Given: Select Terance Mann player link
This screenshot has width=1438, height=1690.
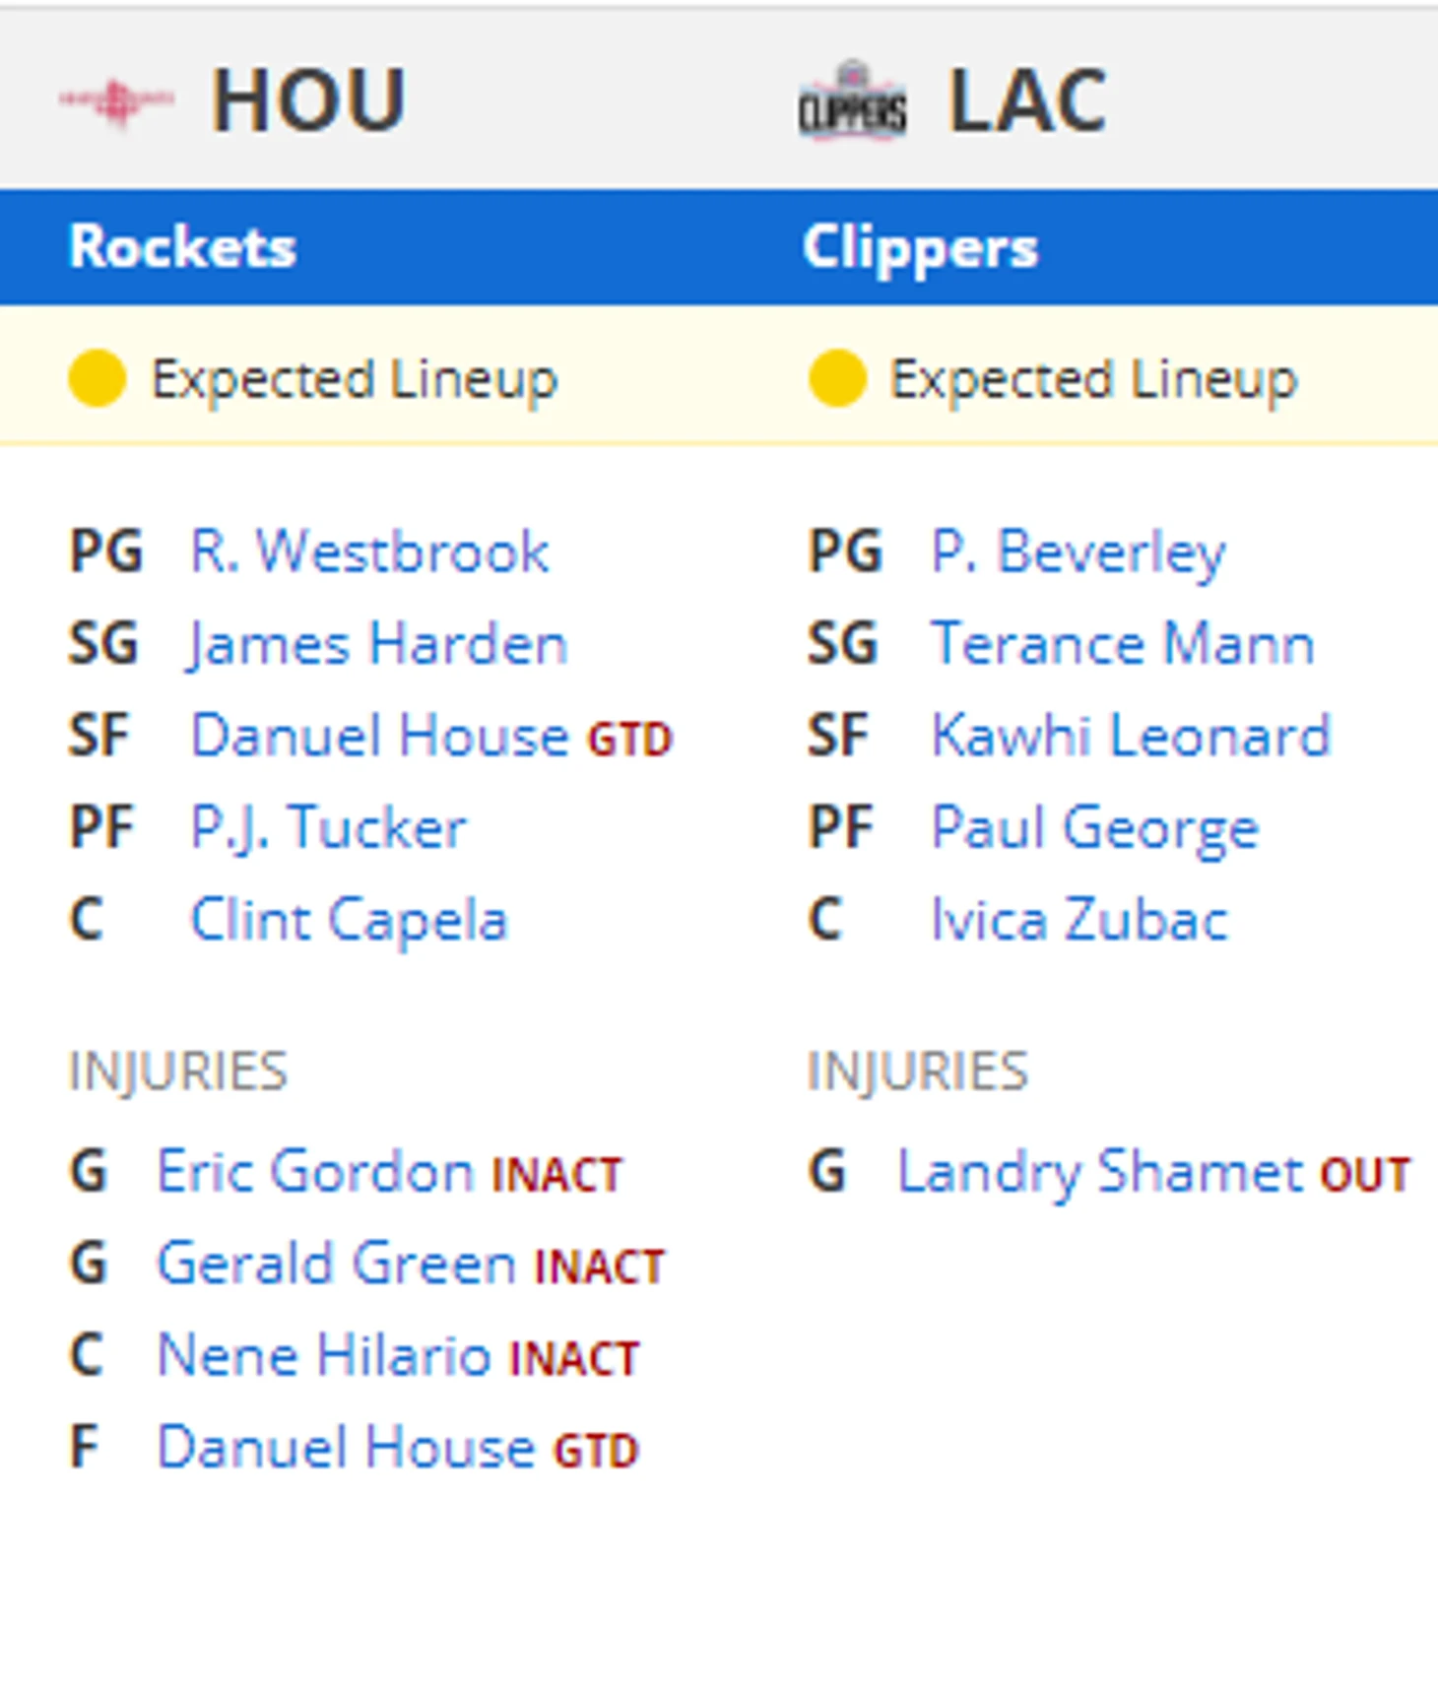Looking at the screenshot, I should click(1123, 644).
